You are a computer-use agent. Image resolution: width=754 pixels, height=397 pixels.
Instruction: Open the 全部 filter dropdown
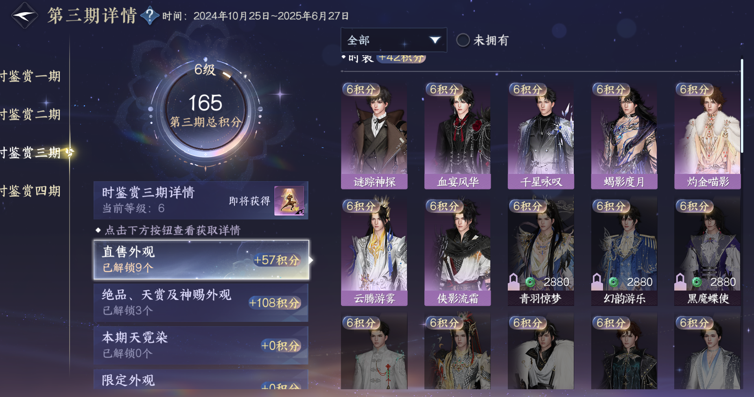pos(394,40)
